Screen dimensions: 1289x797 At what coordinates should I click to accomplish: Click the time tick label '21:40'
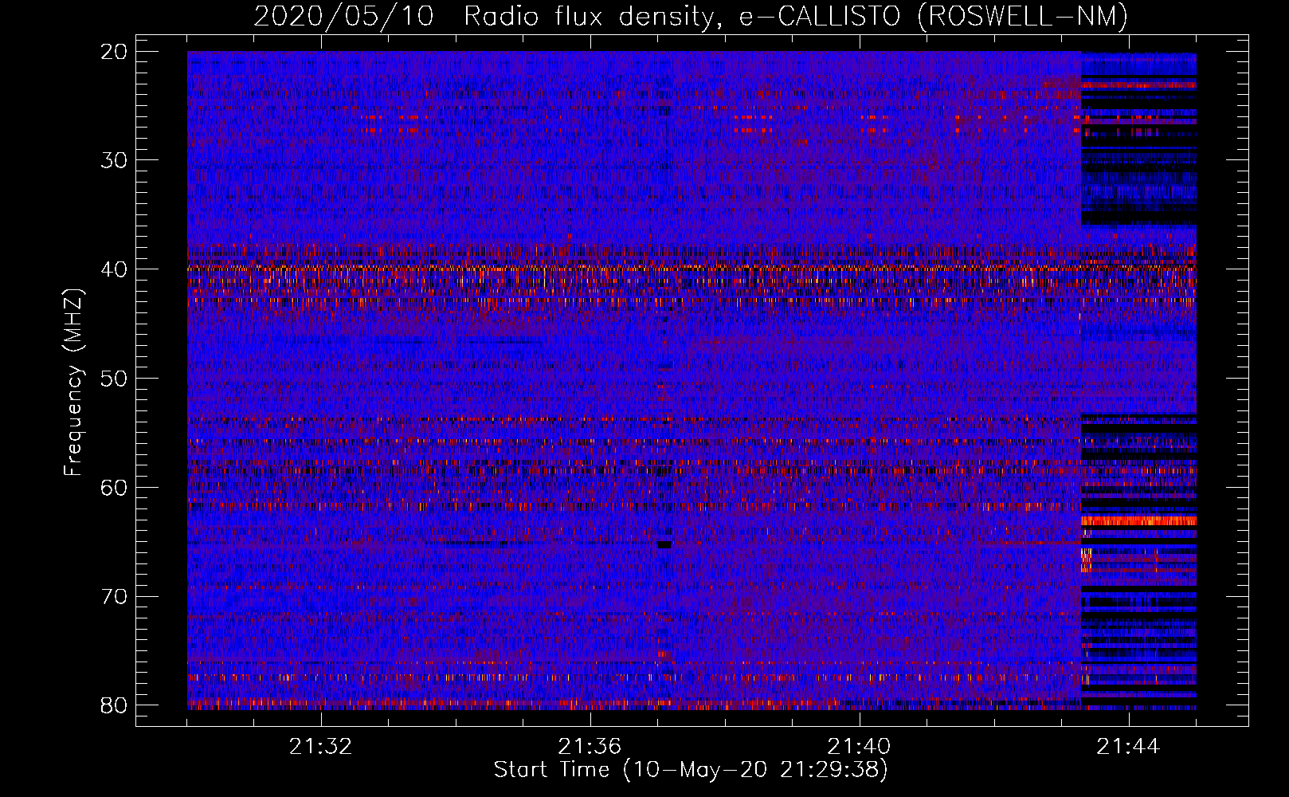pyautogui.click(x=859, y=747)
